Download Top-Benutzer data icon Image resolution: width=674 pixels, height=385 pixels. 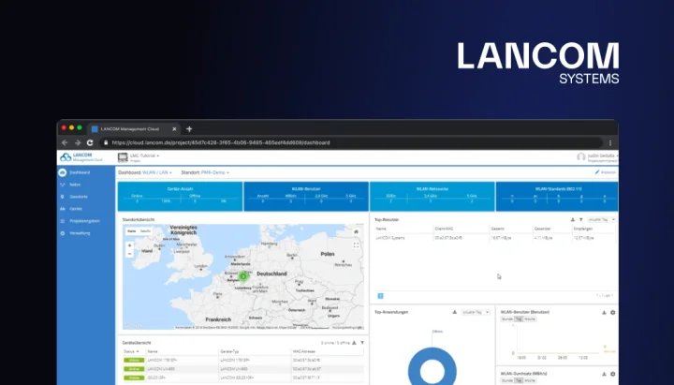point(573,220)
